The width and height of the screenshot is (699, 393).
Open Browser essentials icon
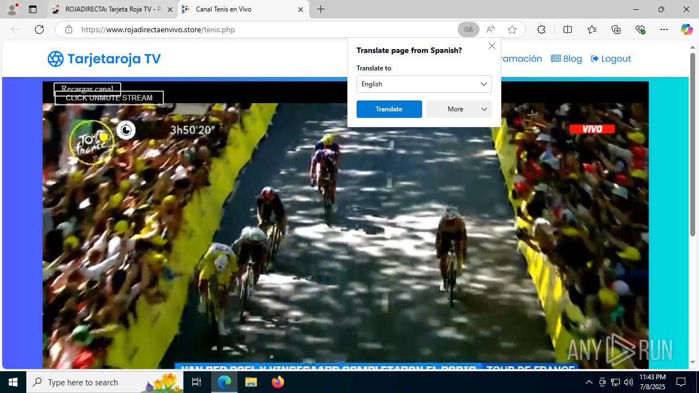[x=641, y=29]
